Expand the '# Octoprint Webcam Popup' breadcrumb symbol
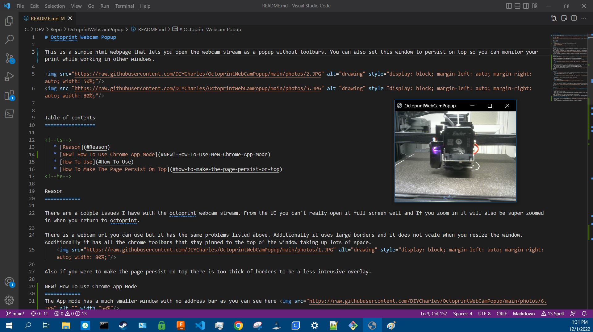Viewport: 593px width, 332px height. pyautogui.click(x=207, y=30)
